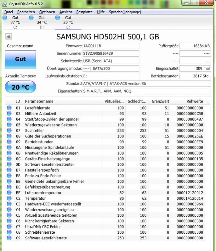Click the Schnittstelle field USB (Serial ATA)
216x251 pixels.
tap(111, 61)
